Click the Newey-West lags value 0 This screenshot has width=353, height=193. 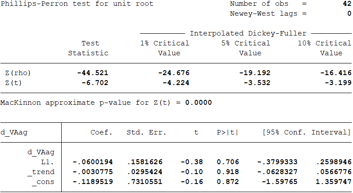[x=349, y=13]
